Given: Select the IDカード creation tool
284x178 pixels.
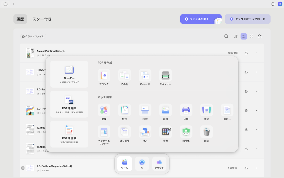Looking at the screenshot, I should click(145, 77).
